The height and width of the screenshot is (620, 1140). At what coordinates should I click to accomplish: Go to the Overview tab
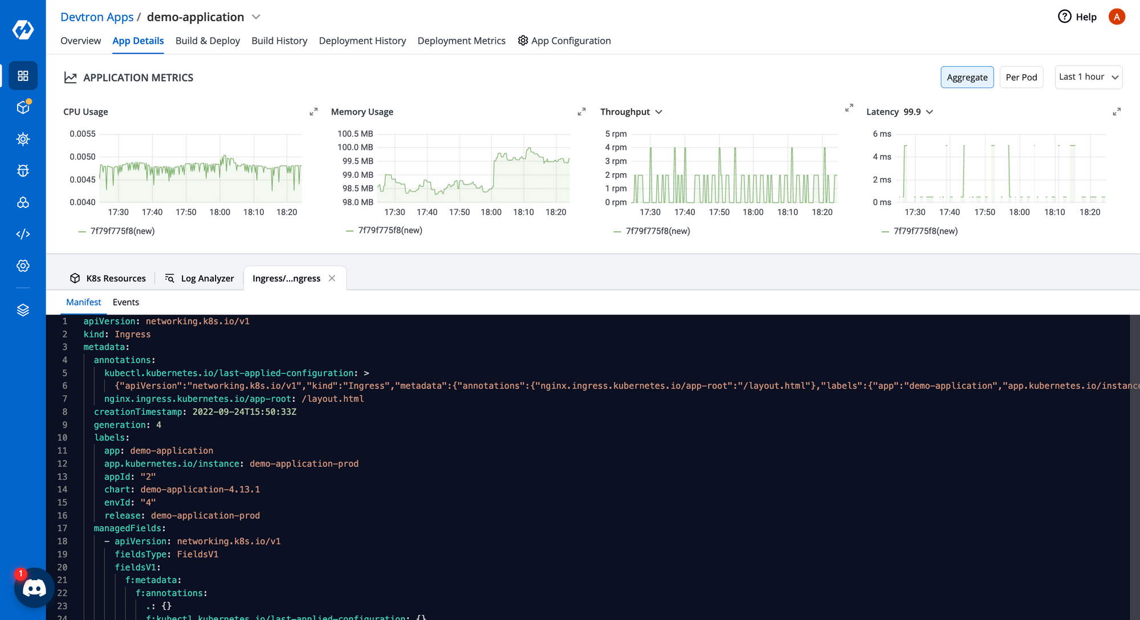(x=80, y=40)
